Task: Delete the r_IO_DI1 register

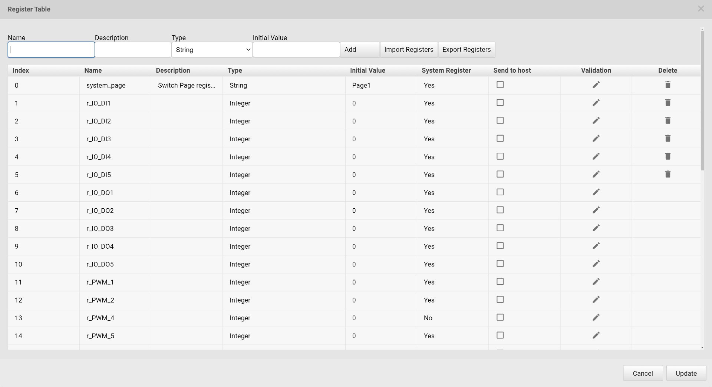Action: click(668, 102)
